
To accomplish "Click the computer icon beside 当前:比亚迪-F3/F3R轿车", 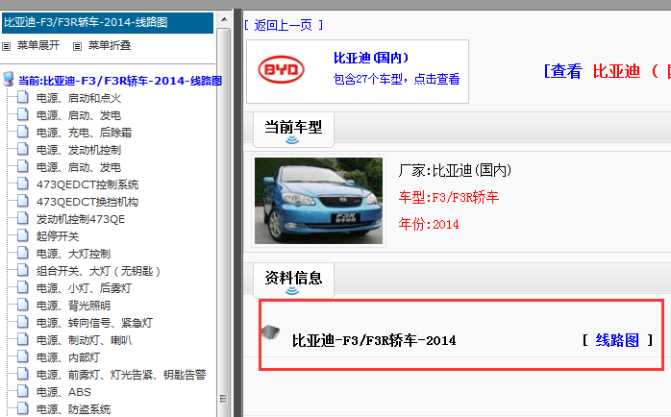I will [x=8, y=79].
